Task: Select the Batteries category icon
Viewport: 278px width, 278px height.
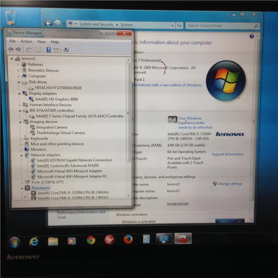Action: click(24, 64)
